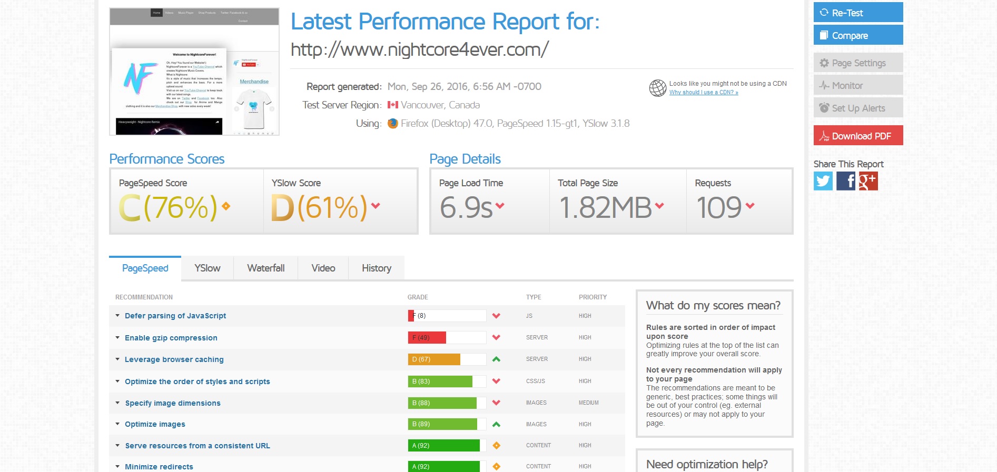Click the red down arrow beside Page Load Time

(500, 206)
